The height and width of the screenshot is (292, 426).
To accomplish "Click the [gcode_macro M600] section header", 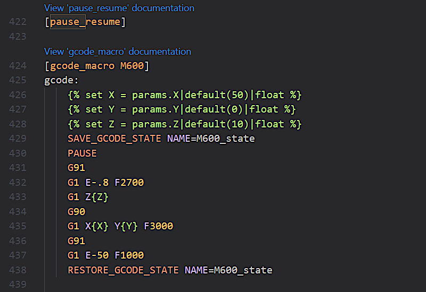I will tap(97, 66).
